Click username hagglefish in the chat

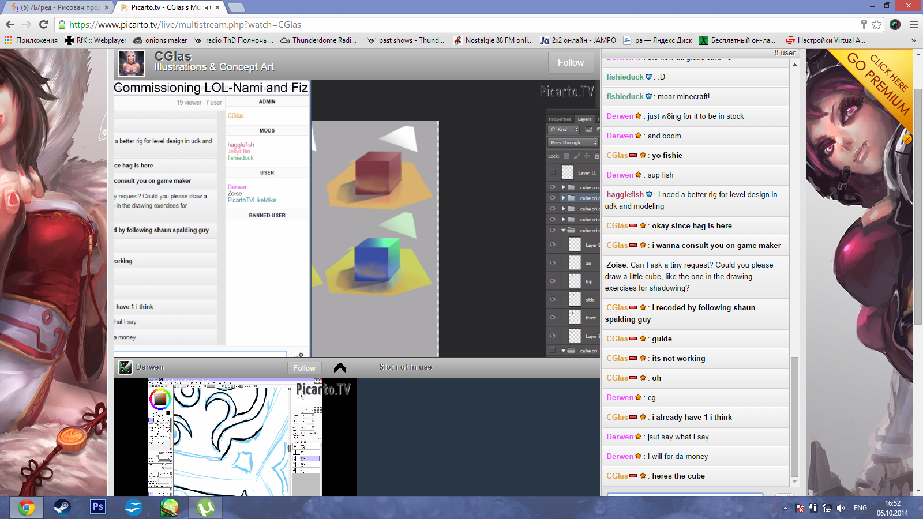point(625,194)
